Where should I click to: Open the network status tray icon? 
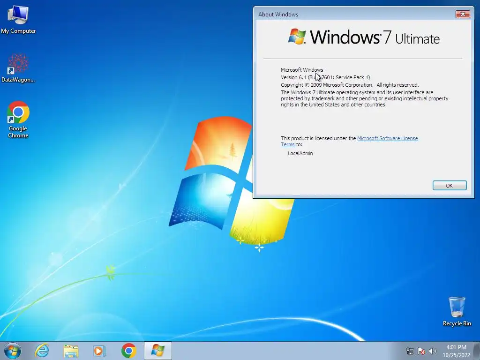[410, 351]
